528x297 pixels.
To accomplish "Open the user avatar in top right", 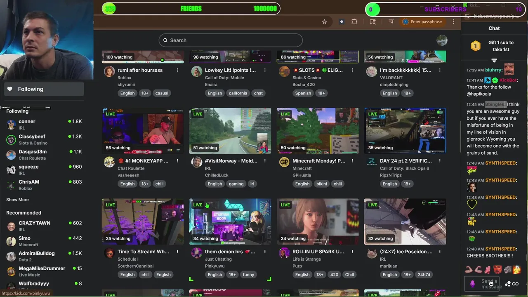I will 442,40.
